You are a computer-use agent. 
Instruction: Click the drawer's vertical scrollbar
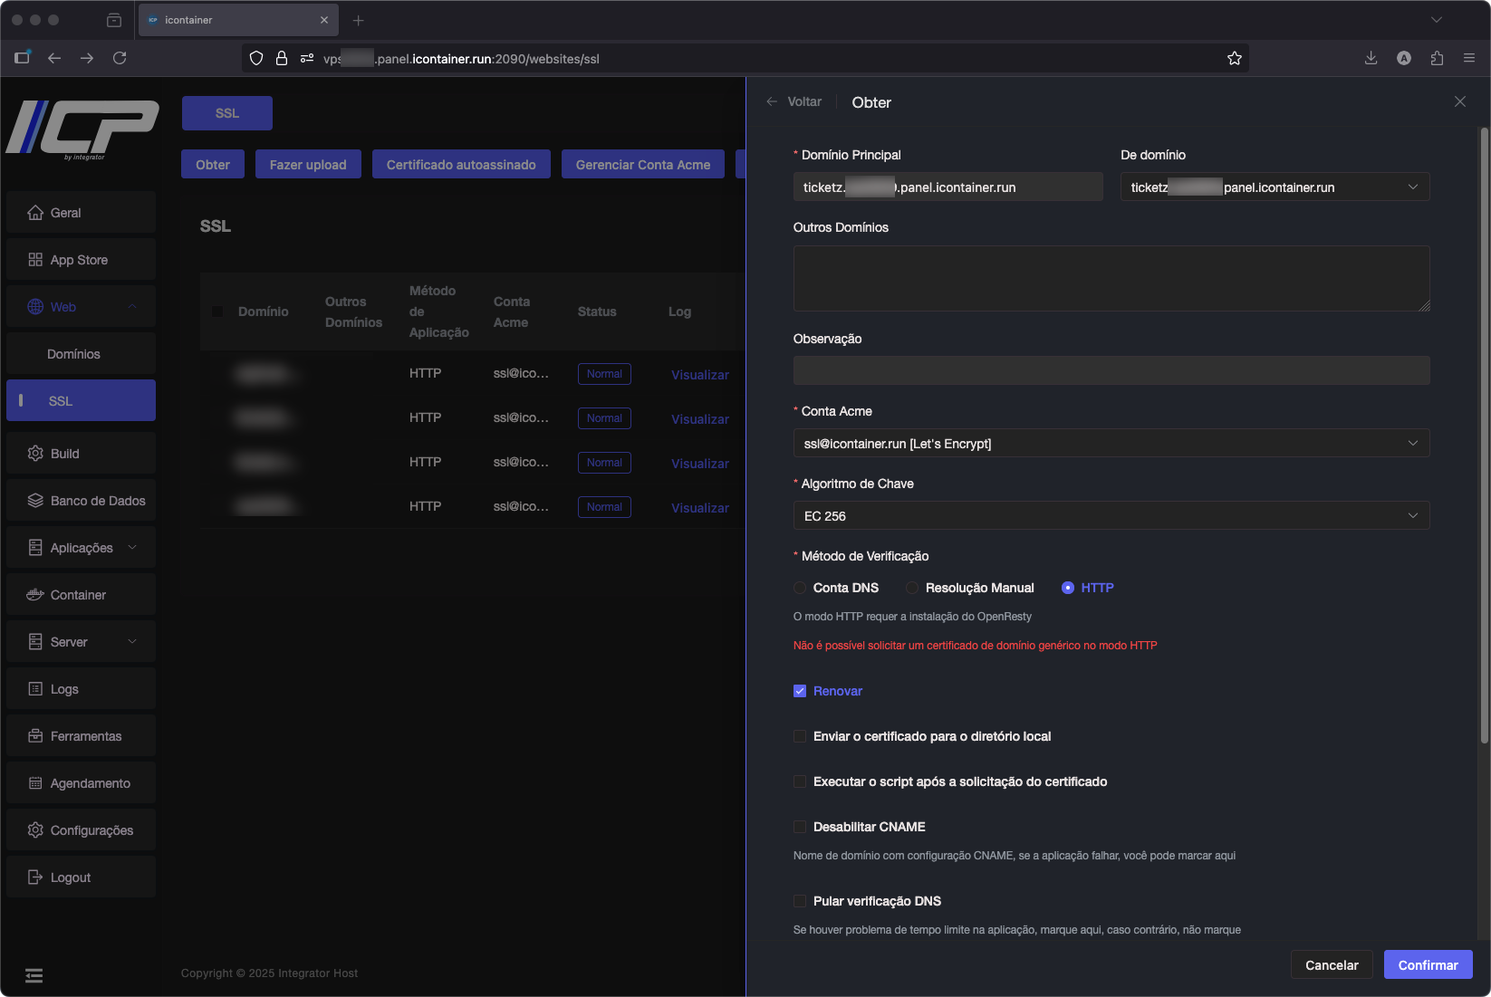(1484, 435)
